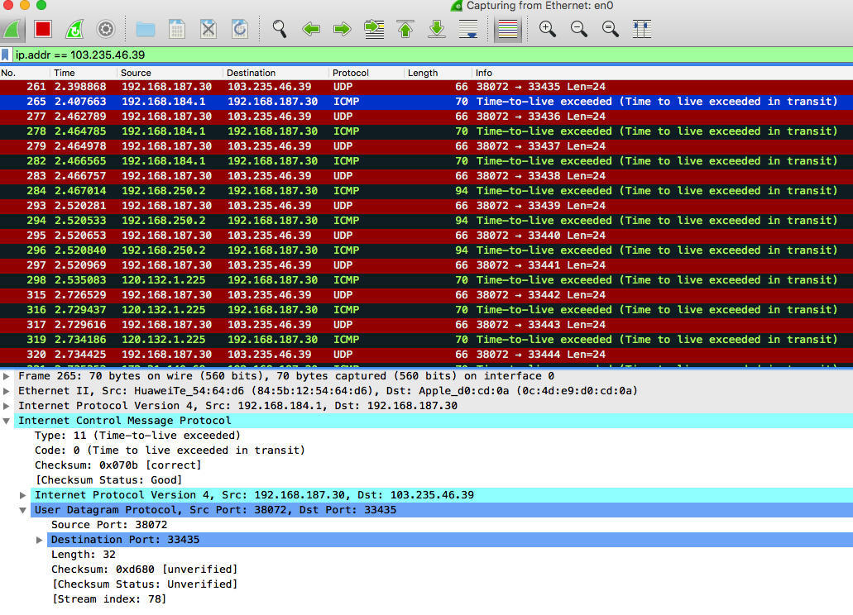Reset text zoom to normal size
The image size is (853, 615).
coord(611,29)
